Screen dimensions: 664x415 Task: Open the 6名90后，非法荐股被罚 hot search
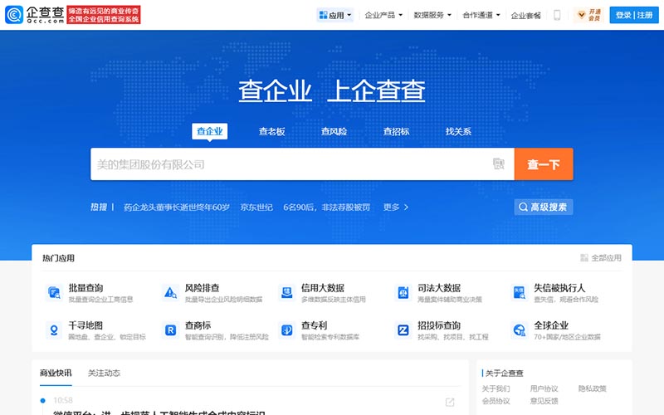tap(326, 207)
